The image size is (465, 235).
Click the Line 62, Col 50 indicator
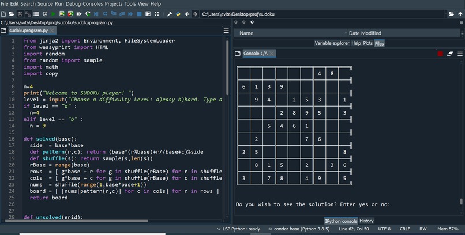(x=354, y=229)
